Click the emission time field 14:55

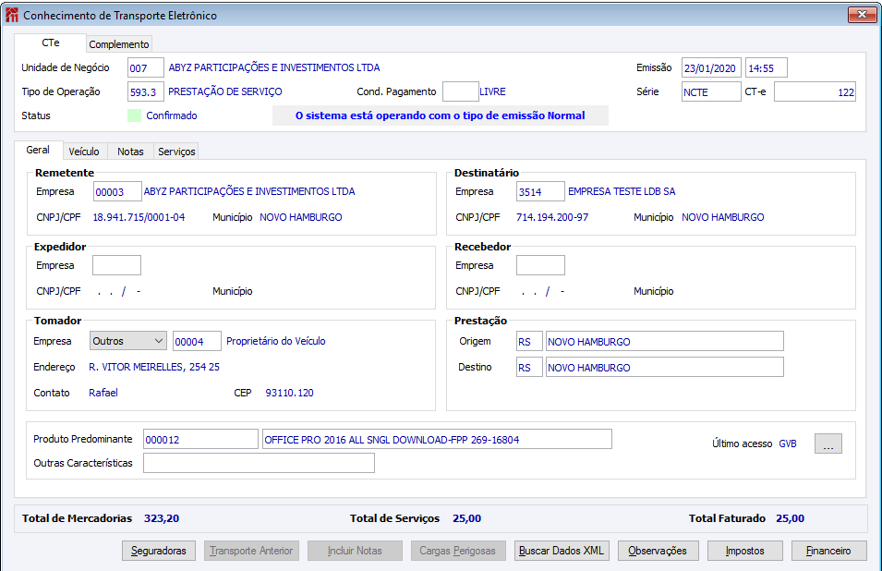coord(767,68)
